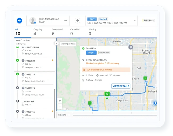
Task: Open the Tour 1 dropdown arrow
Action: pyautogui.click(x=135, y=21)
